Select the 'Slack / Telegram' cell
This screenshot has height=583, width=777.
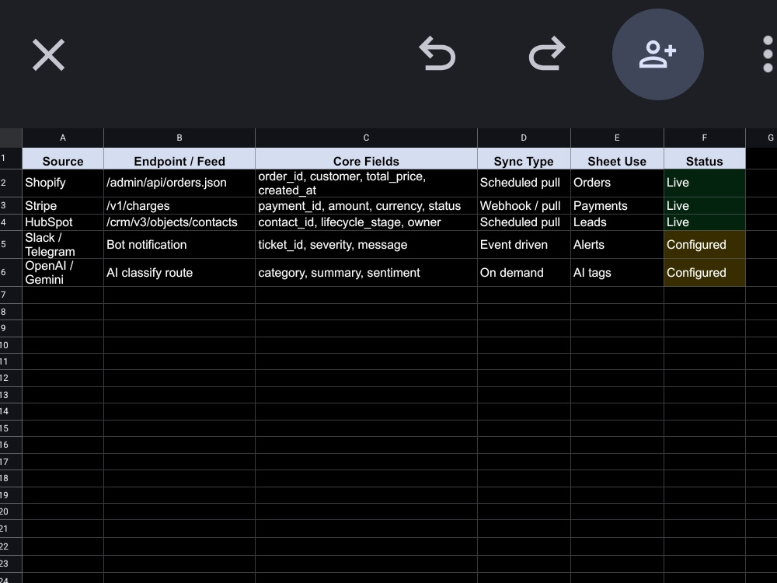point(63,244)
